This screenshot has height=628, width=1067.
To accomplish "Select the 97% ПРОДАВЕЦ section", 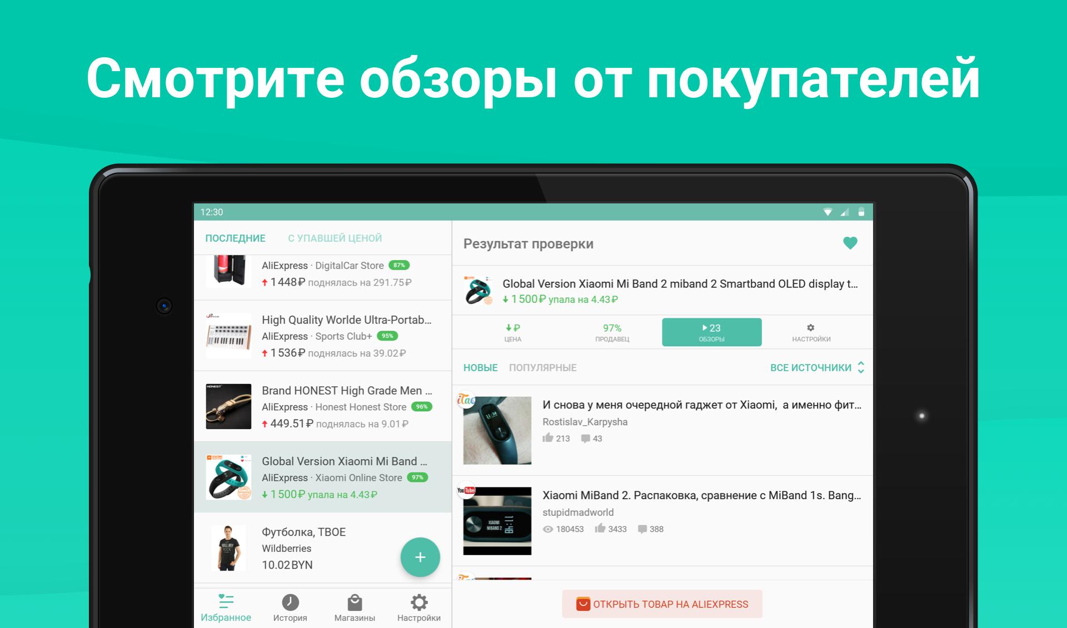I will tap(612, 332).
